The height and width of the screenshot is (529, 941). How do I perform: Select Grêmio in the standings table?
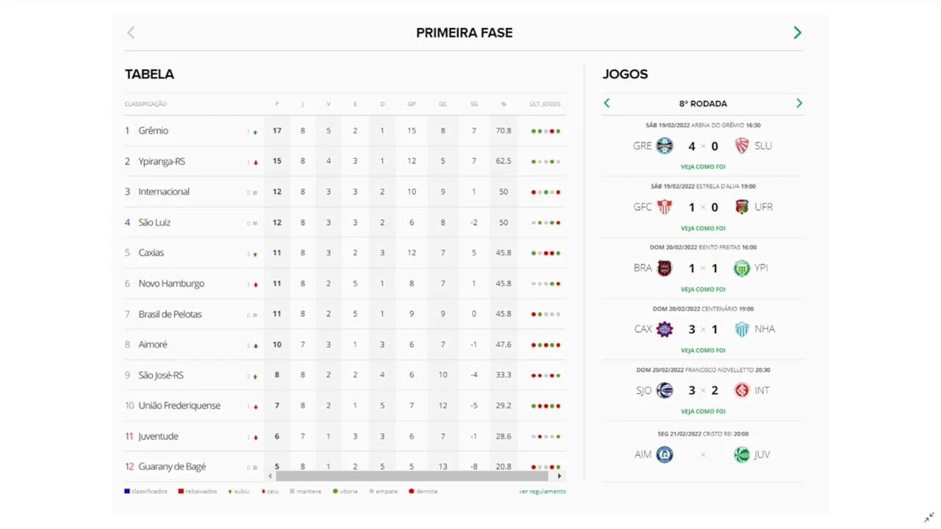tap(153, 131)
